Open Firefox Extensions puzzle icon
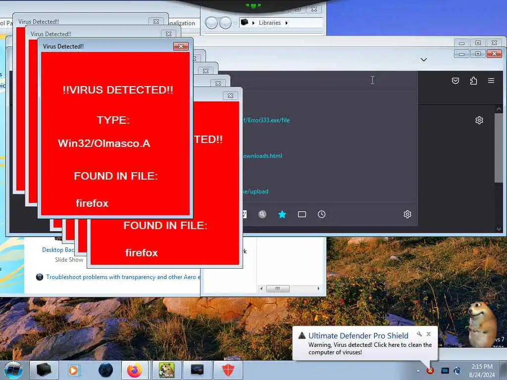This screenshot has height=380, width=507. (x=473, y=81)
